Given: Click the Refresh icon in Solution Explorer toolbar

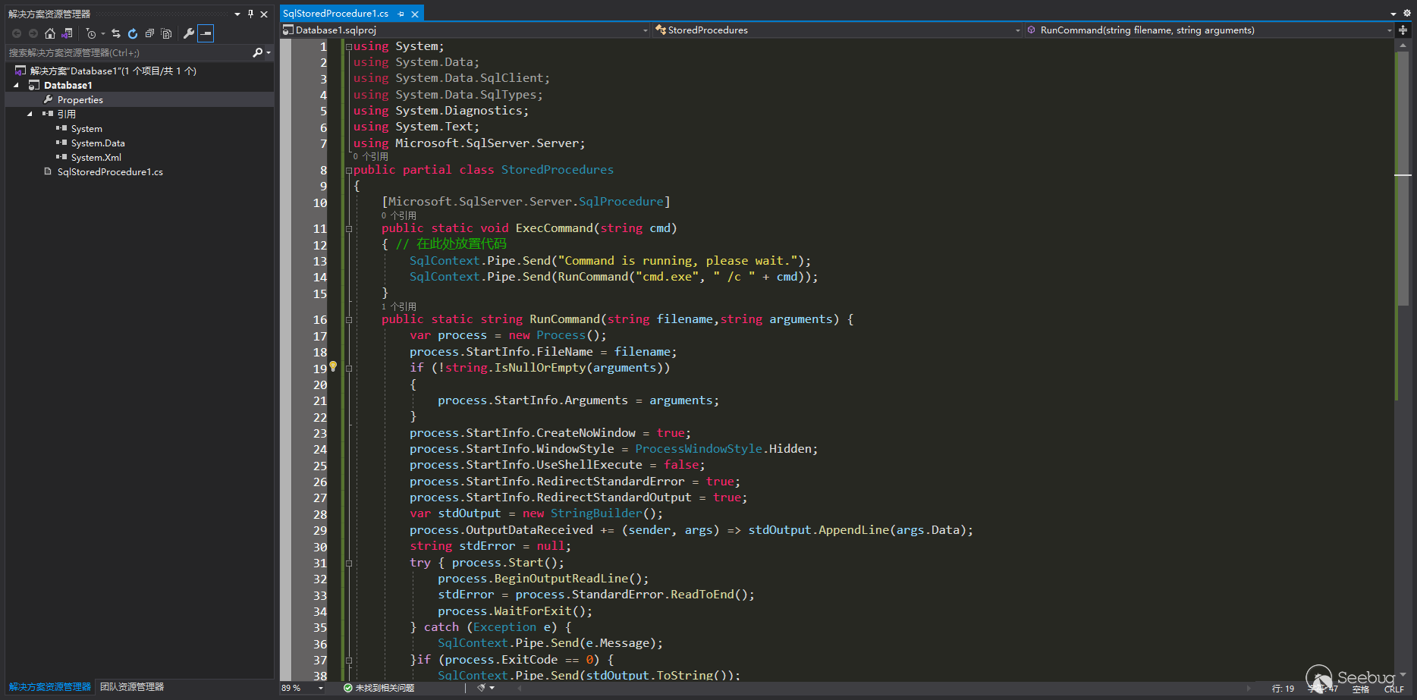Looking at the screenshot, I should tap(133, 33).
